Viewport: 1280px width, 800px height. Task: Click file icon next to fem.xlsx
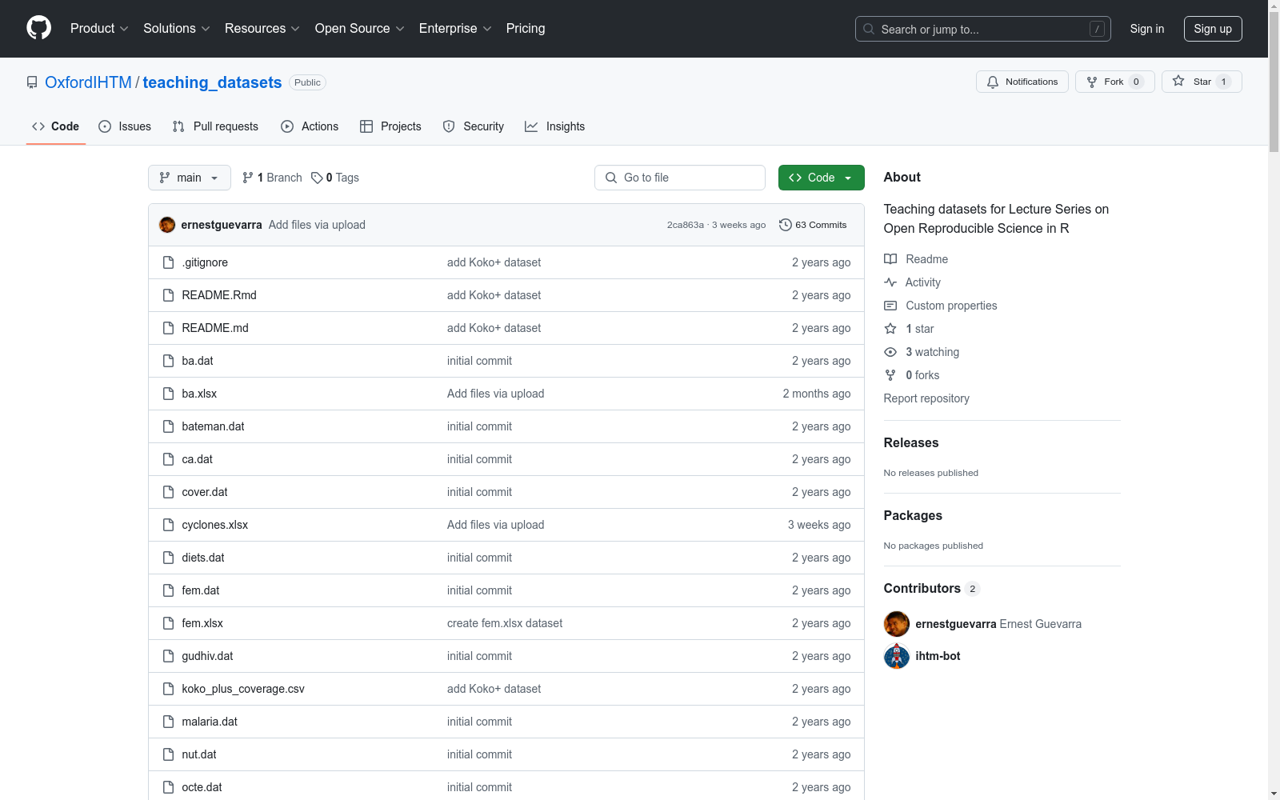[x=168, y=623]
